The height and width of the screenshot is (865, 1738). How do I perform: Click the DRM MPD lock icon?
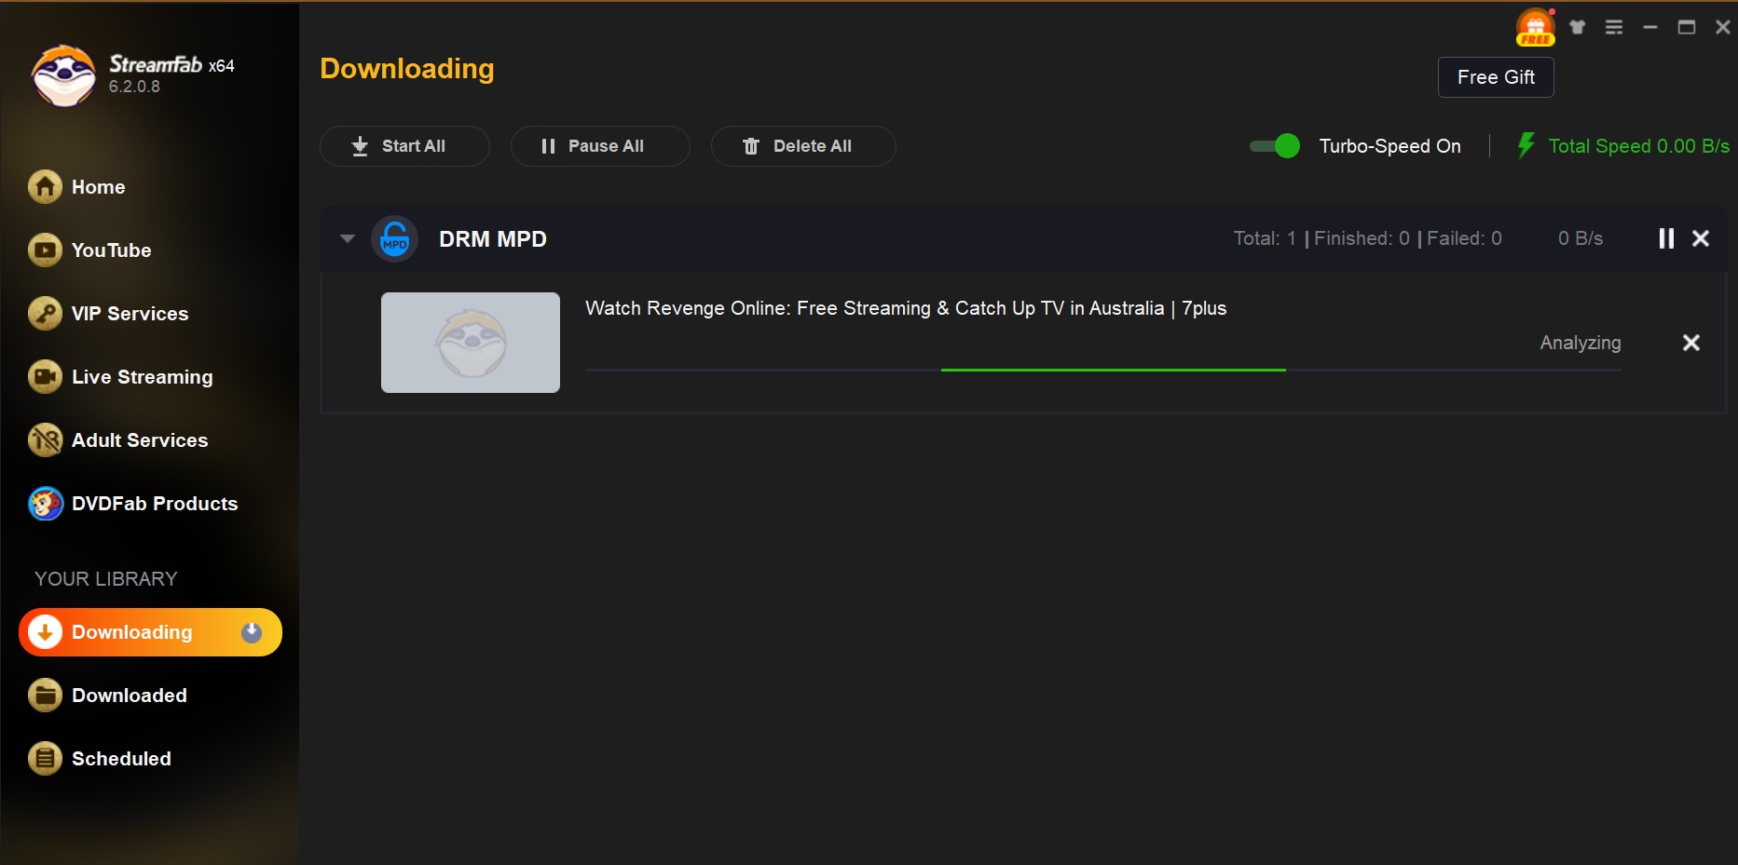tap(395, 239)
